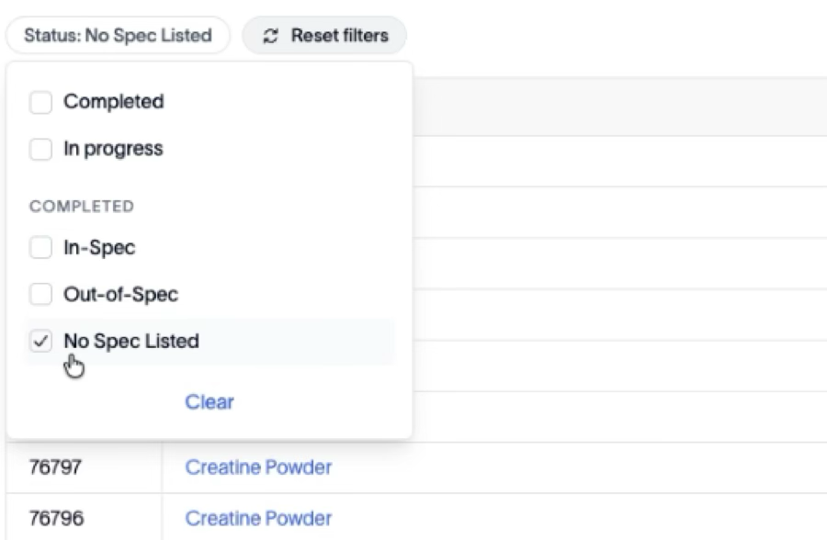Click the Reset filters button

[x=324, y=35]
